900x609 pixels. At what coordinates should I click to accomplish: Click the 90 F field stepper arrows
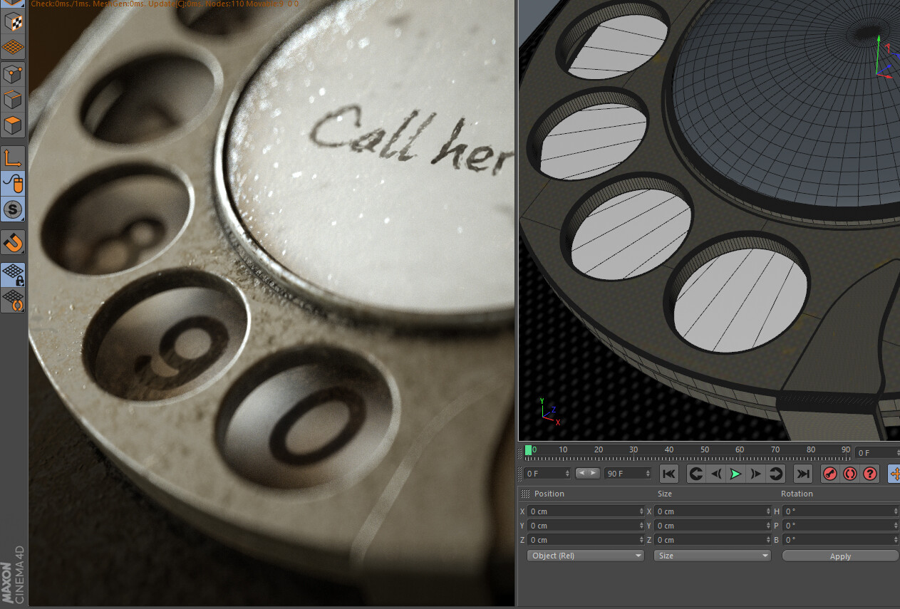click(648, 474)
